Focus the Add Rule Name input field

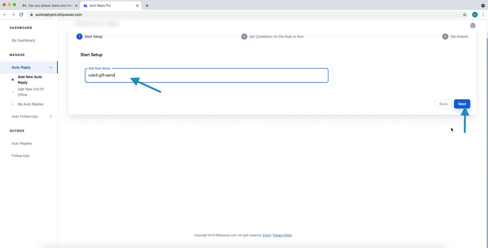click(x=206, y=75)
